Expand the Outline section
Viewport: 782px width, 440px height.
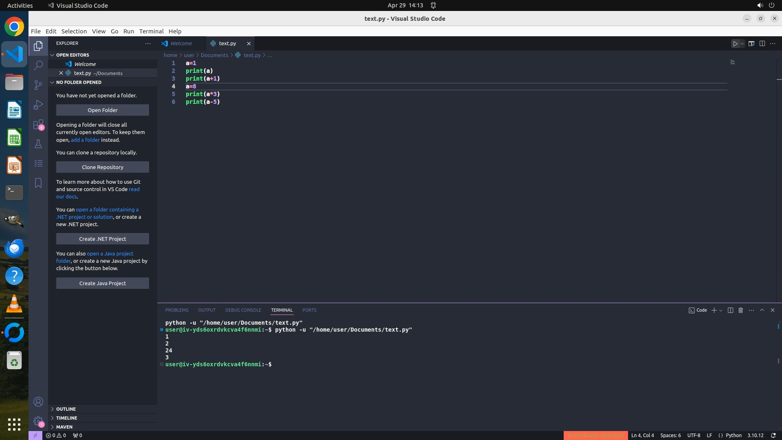click(x=66, y=409)
